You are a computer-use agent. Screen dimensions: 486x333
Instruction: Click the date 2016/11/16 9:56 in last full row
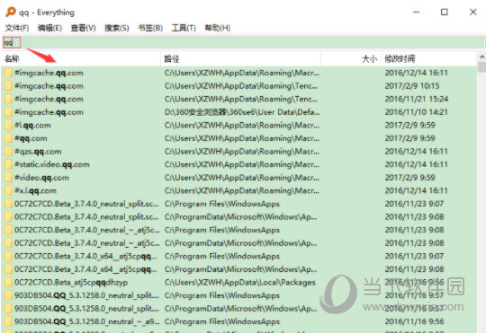point(414,321)
